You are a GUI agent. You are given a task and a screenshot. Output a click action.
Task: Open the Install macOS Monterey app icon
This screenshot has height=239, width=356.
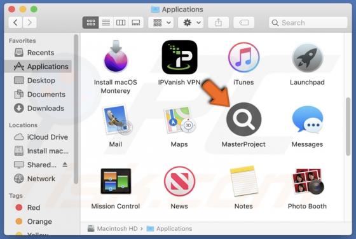116,57
